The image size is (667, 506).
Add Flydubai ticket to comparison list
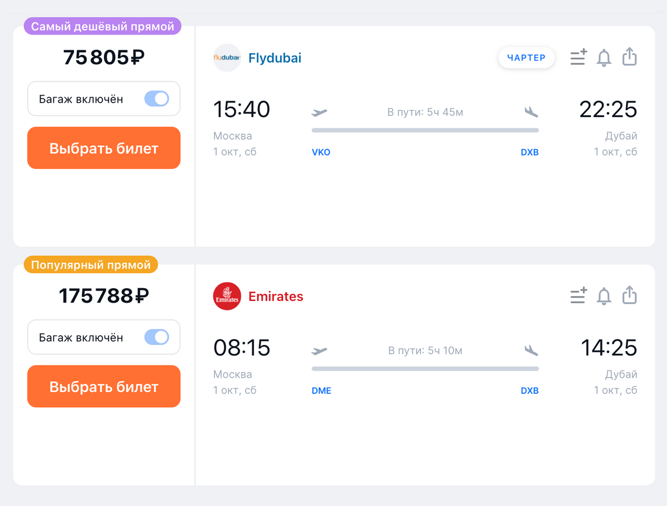[578, 57]
